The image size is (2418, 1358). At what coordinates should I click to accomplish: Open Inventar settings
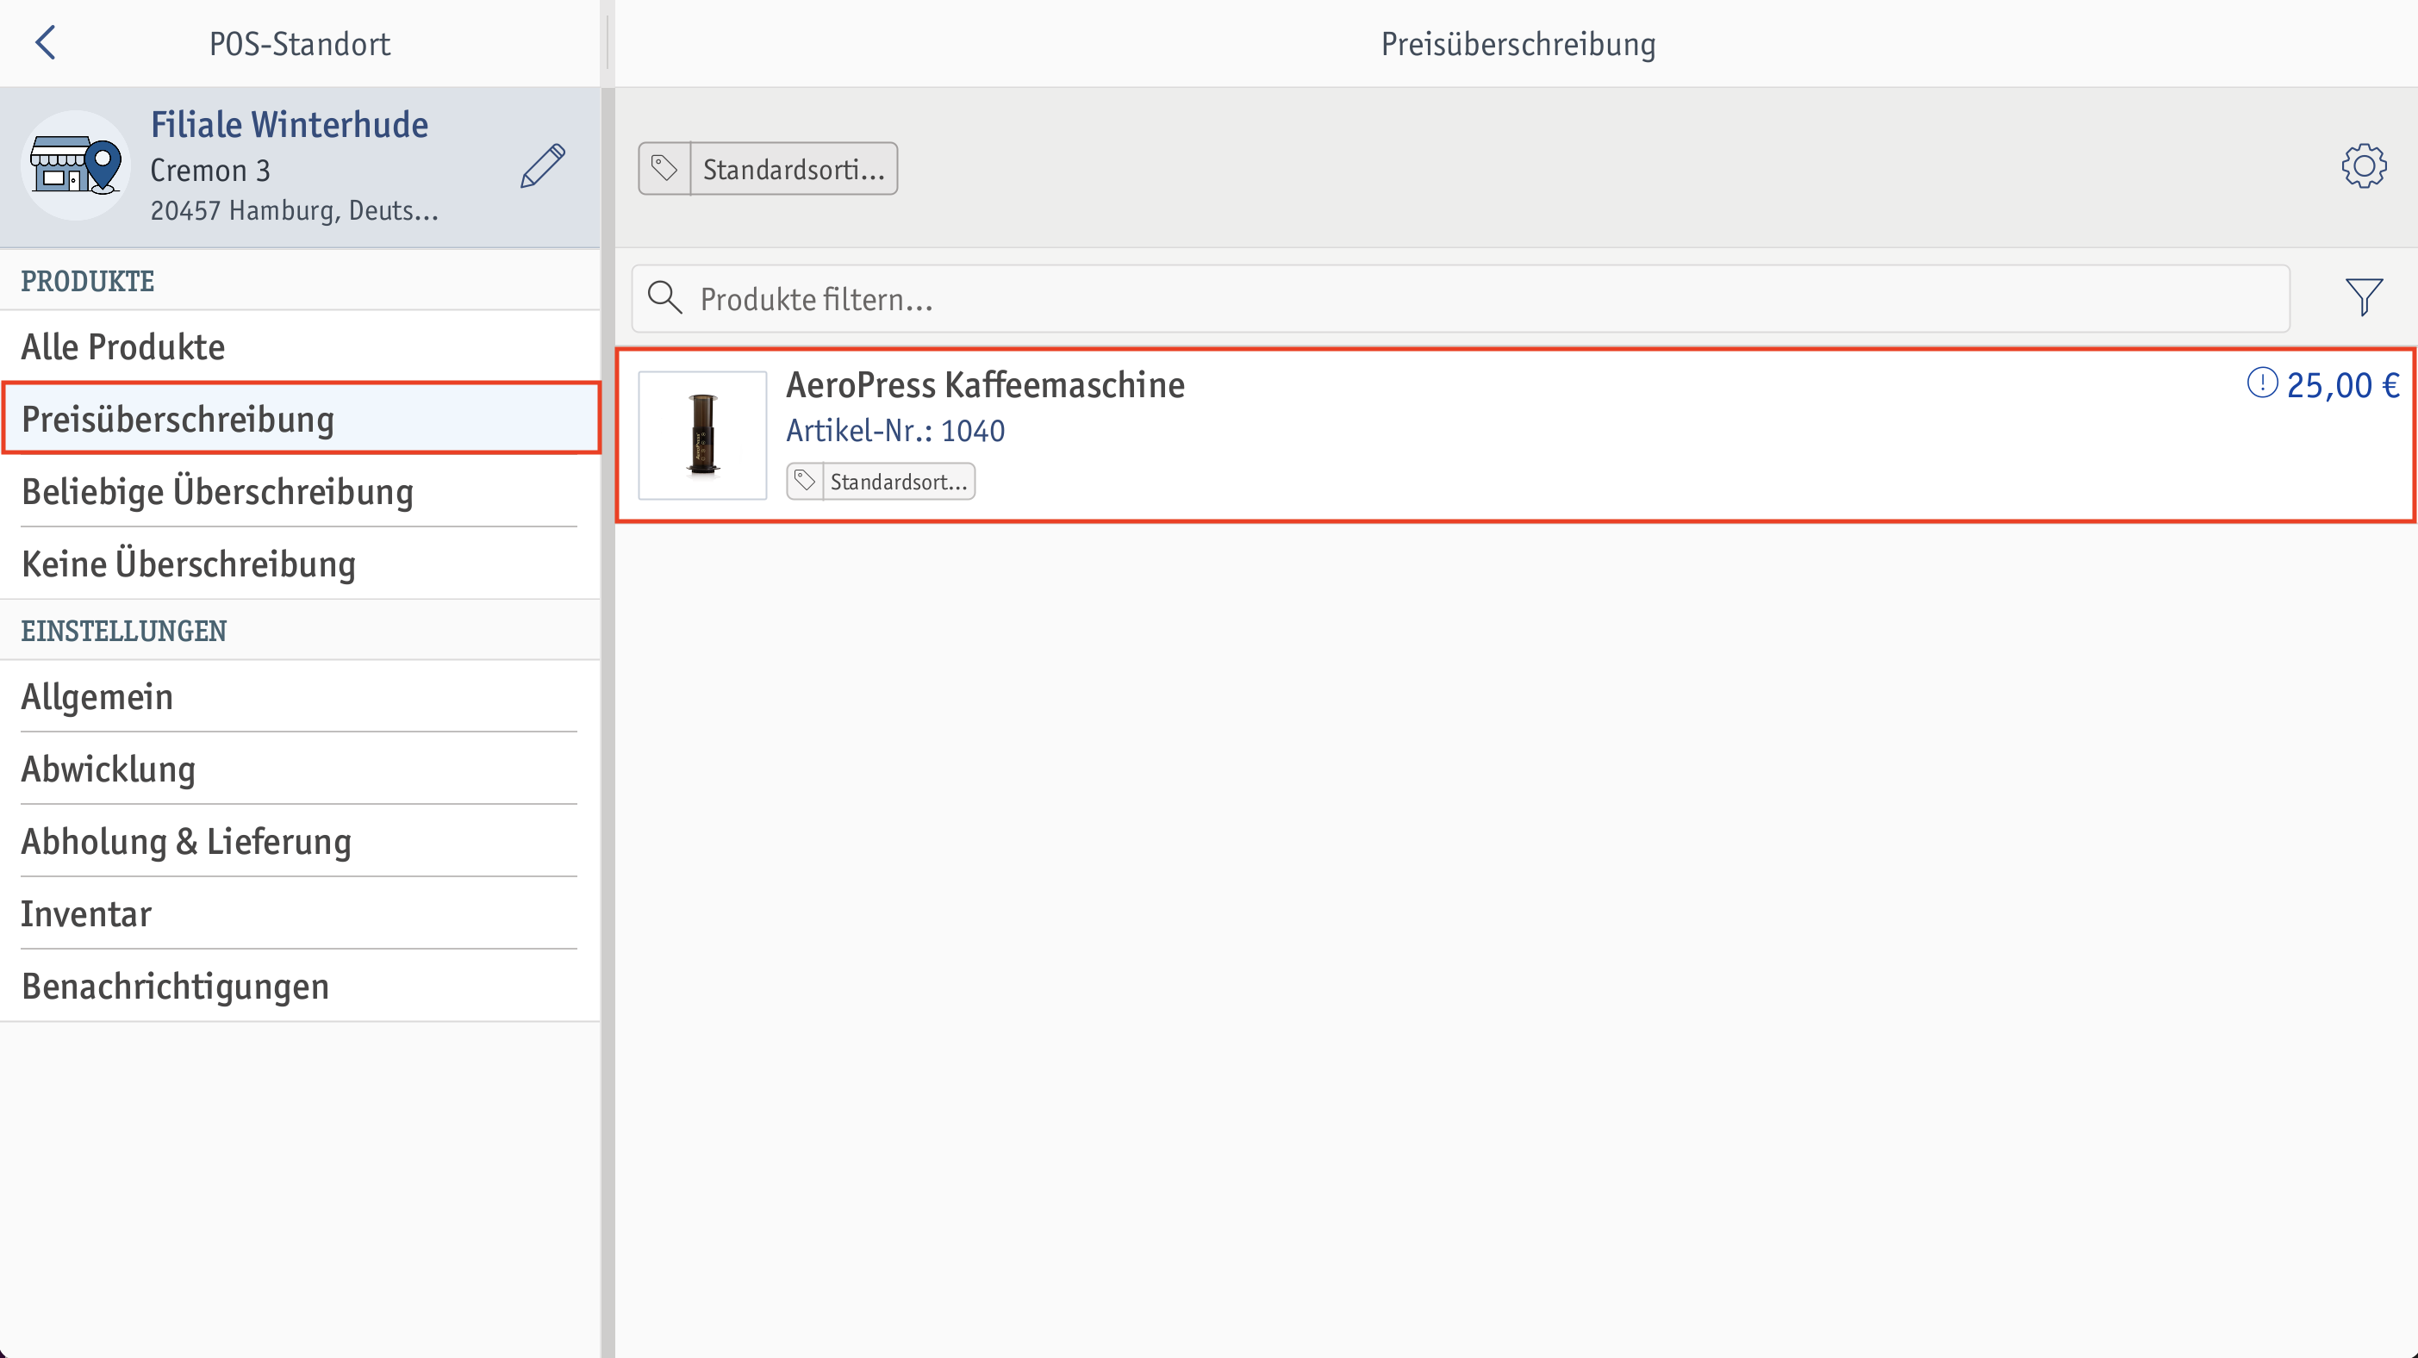click(301, 914)
